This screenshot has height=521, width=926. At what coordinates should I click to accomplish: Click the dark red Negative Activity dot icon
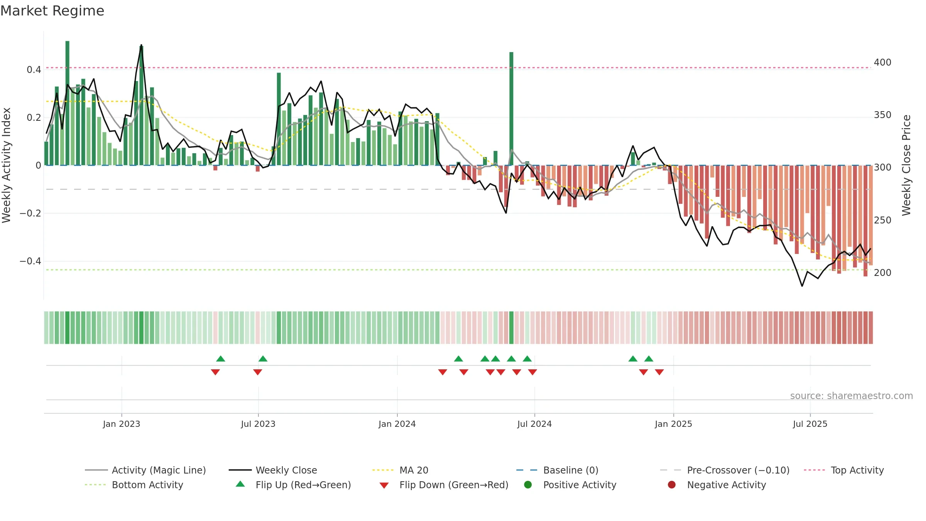(672, 485)
